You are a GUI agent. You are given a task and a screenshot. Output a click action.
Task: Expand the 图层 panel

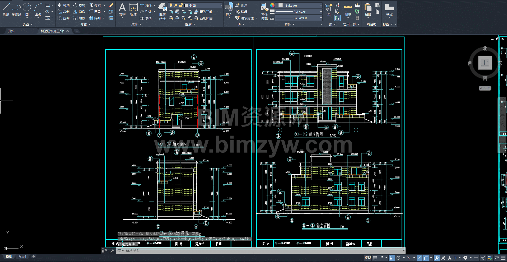tap(190, 24)
